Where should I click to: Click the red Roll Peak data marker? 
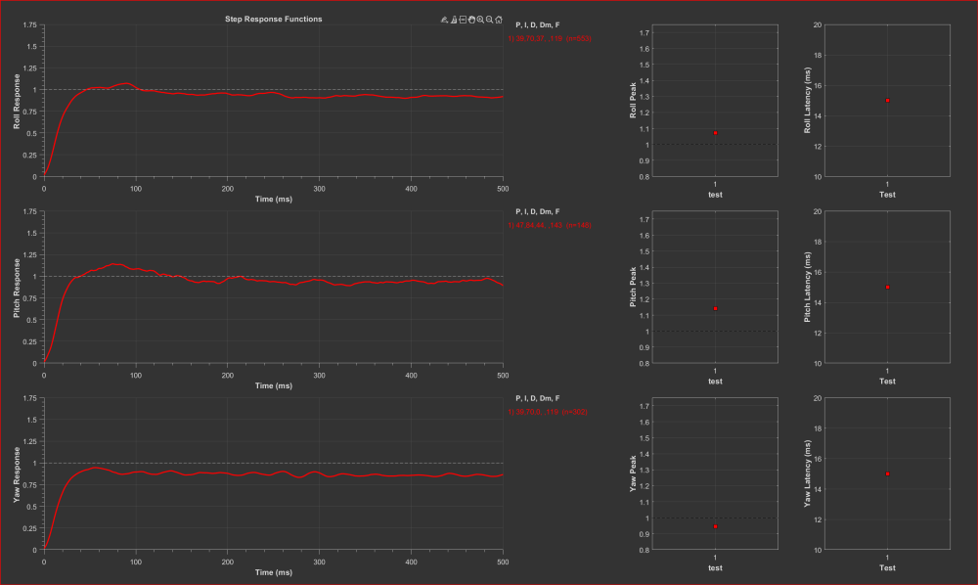click(716, 132)
